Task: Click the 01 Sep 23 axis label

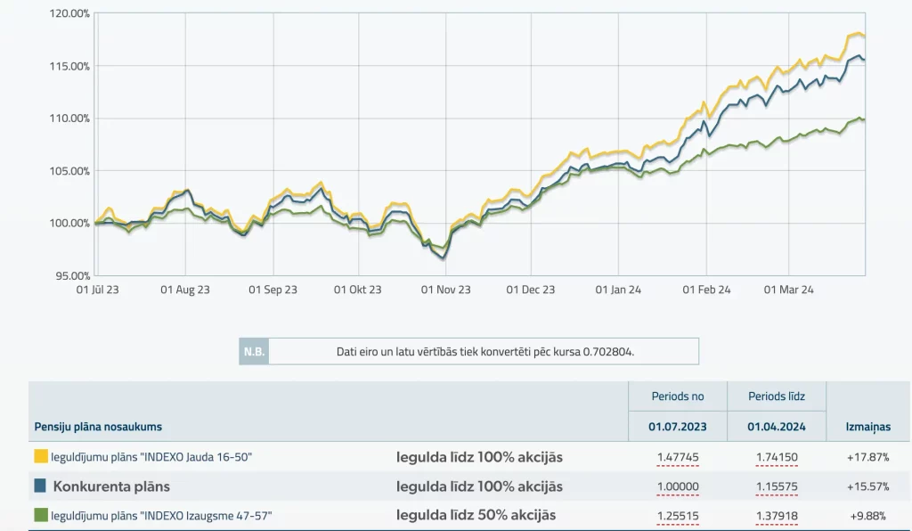Action: tap(273, 290)
